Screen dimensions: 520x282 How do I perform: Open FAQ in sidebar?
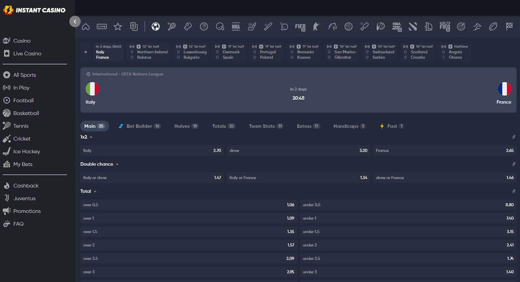point(18,224)
